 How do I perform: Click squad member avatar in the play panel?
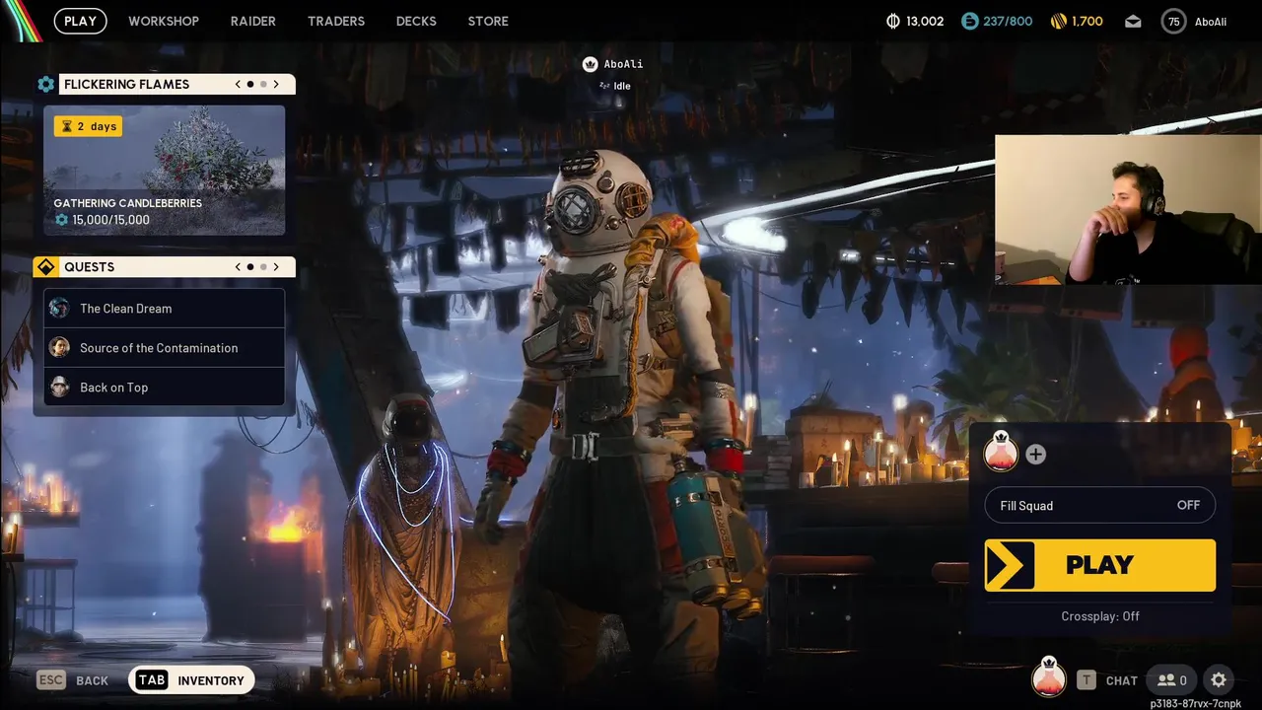(x=1001, y=454)
